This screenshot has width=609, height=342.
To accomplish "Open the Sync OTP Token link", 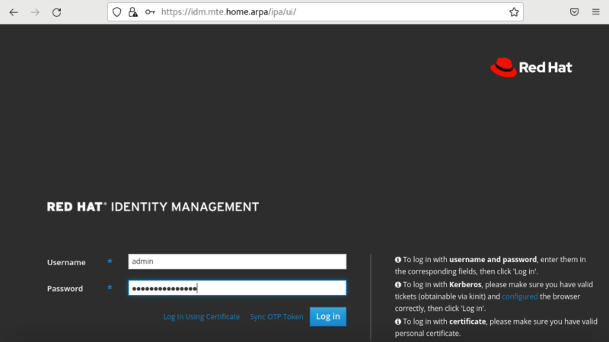I will [276, 317].
